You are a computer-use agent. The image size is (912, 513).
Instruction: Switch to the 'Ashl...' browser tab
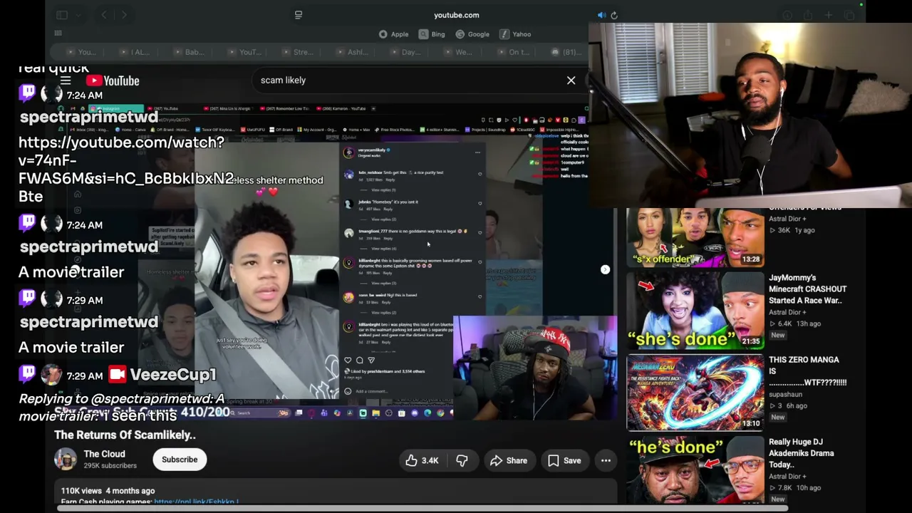[x=352, y=52]
